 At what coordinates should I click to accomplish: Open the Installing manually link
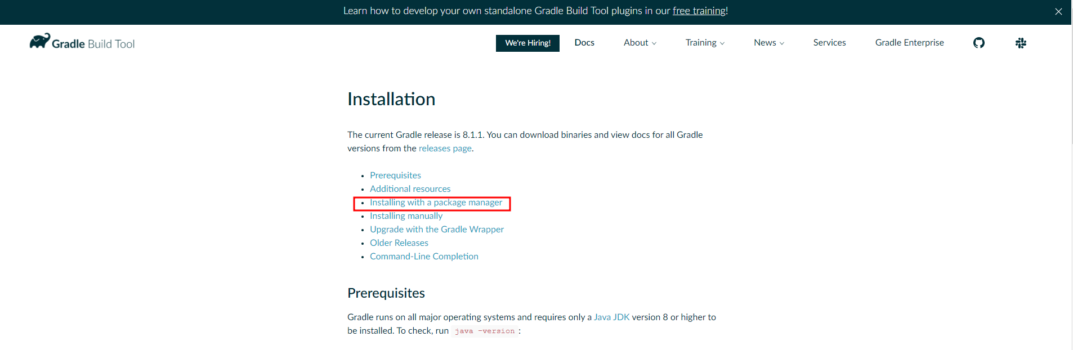click(406, 216)
